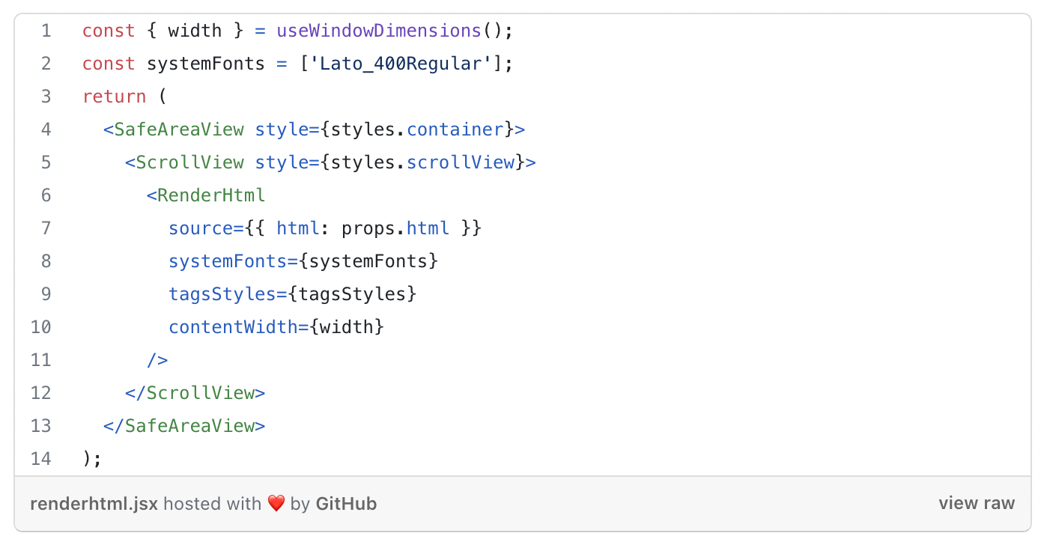Click line number 7 in the gutter
The width and height of the screenshot is (1047, 542).
pyautogui.click(x=46, y=228)
